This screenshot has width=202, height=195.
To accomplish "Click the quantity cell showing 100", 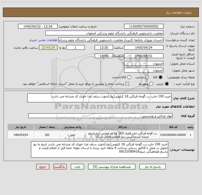I will click(x=47, y=135).
